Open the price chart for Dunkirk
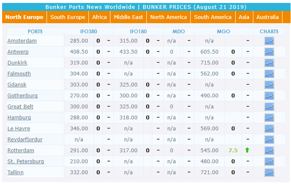 coord(269,63)
